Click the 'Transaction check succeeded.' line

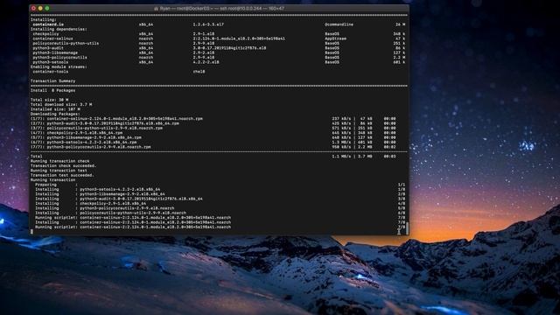point(64,165)
